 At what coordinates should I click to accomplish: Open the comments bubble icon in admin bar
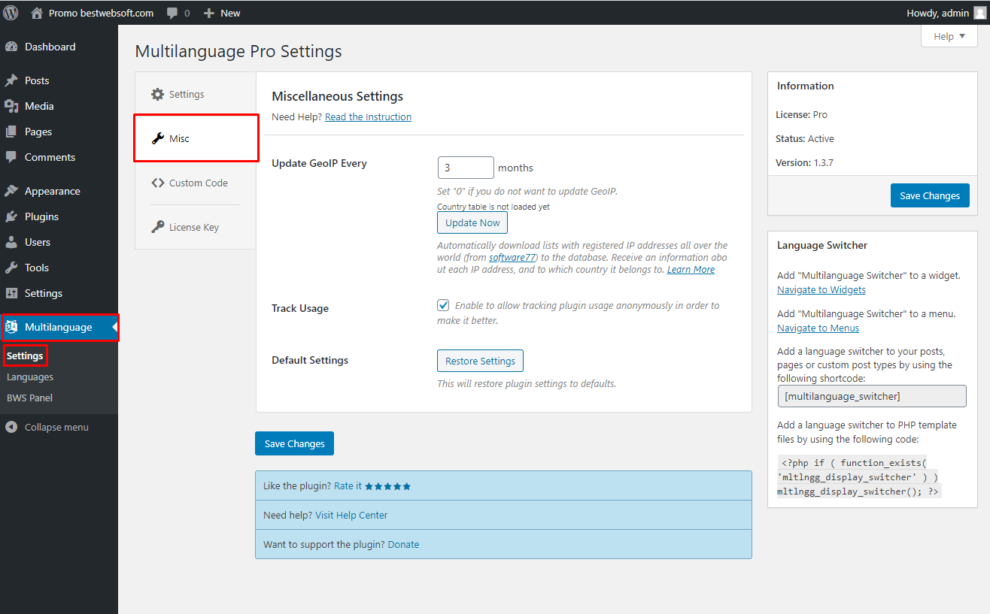172,13
